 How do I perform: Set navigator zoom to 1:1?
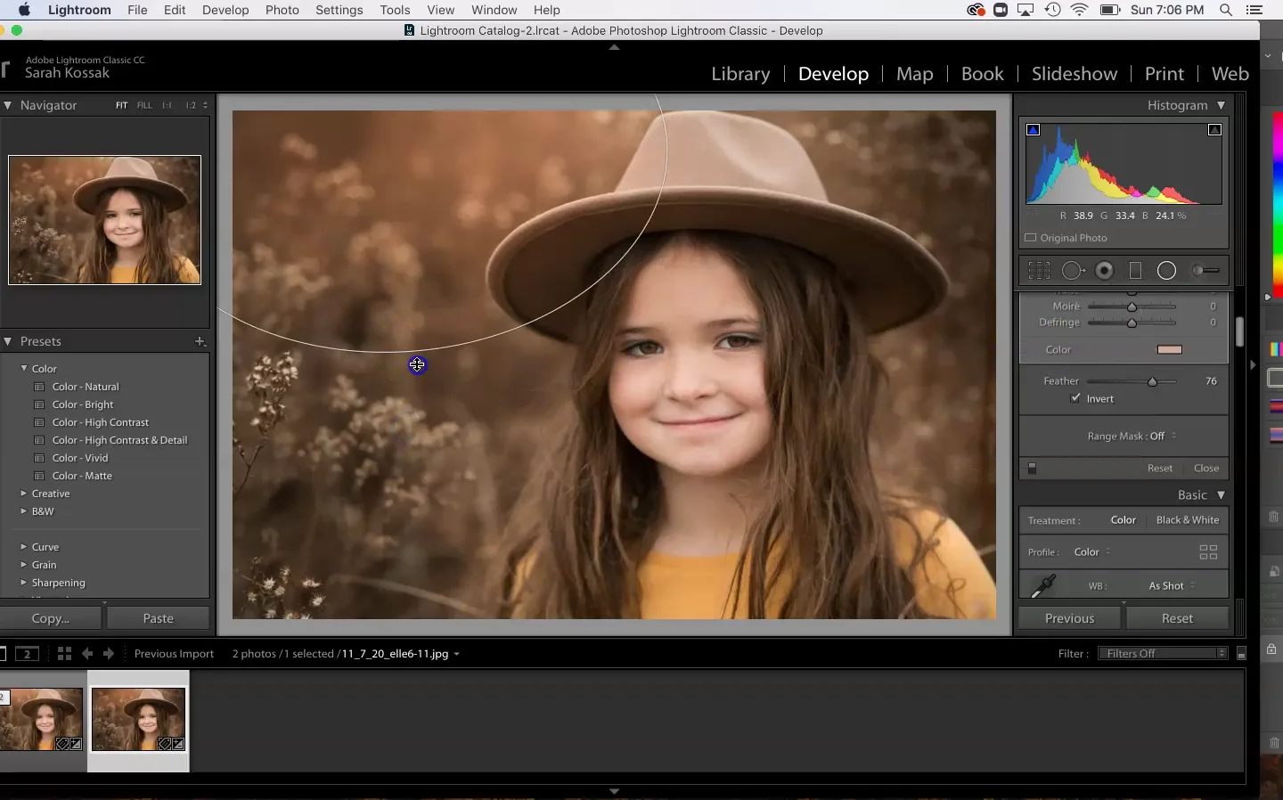tap(167, 105)
